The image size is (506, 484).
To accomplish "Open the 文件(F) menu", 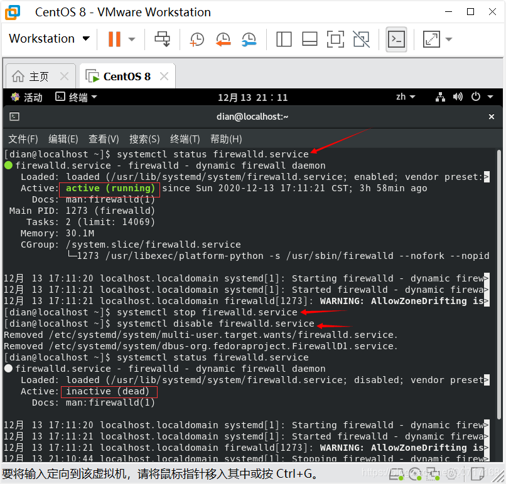I will 23,139.
